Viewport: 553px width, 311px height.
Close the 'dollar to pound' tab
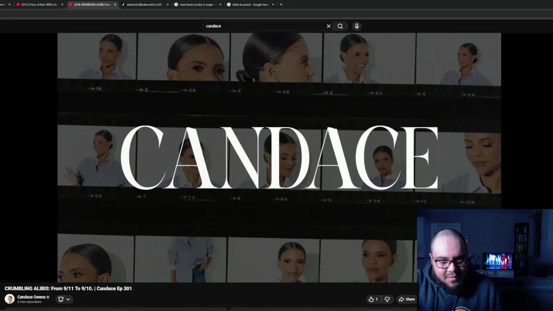273,4
